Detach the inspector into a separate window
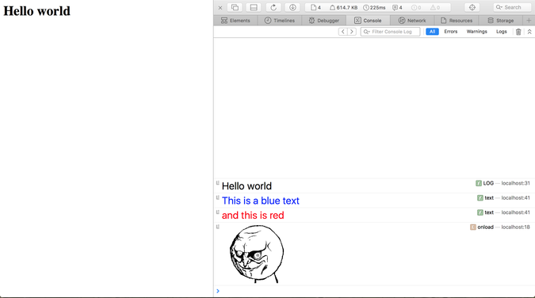Image resolution: width=535 pixels, height=298 pixels. [235, 7]
